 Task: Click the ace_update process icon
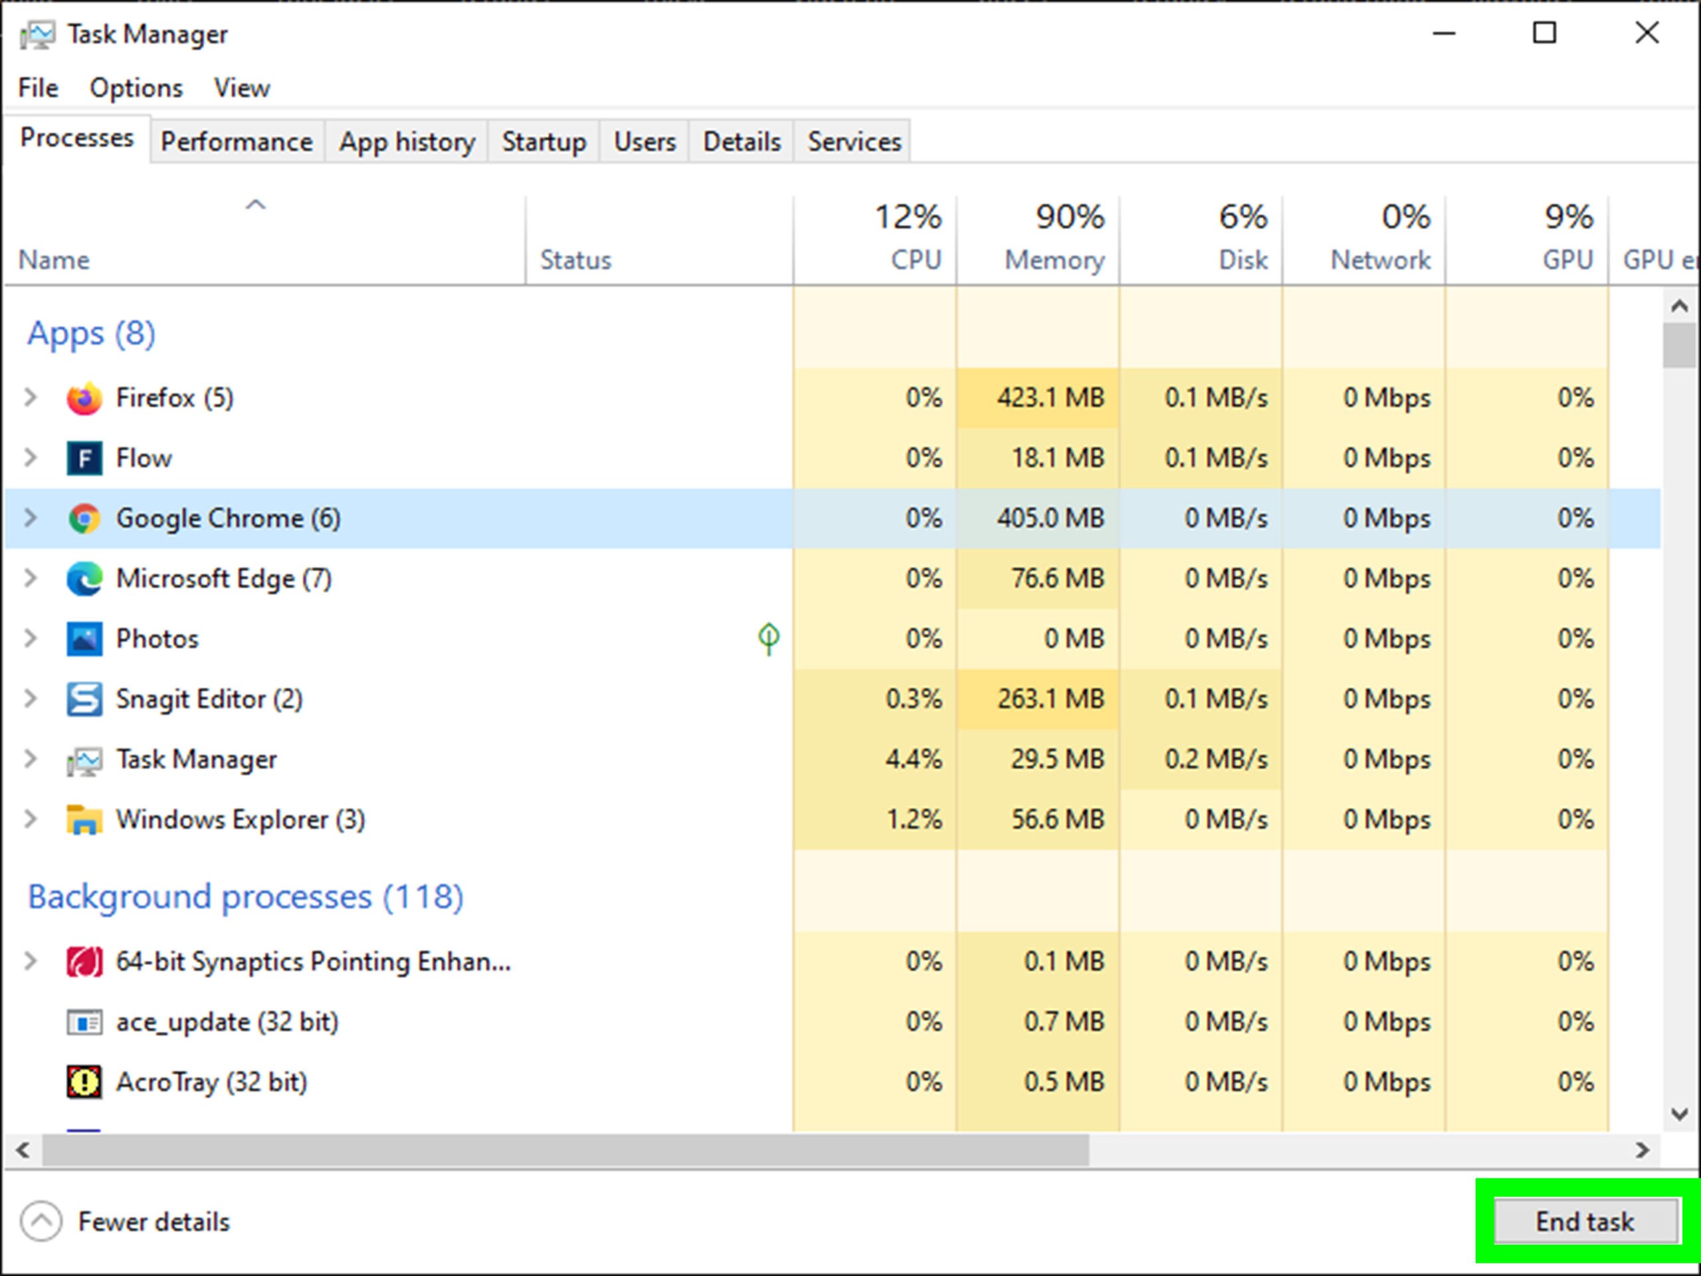[x=84, y=1022]
